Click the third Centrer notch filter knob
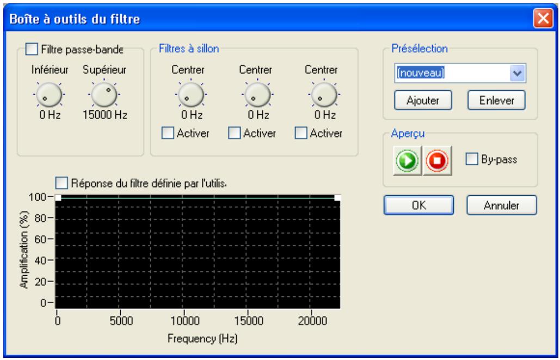Viewport: 560px width, 360px height. click(x=324, y=95)
